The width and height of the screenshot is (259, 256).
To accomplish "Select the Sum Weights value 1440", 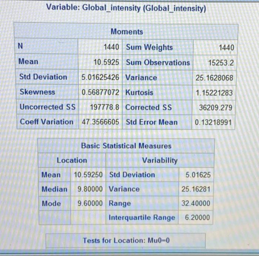I will point(226,48).
